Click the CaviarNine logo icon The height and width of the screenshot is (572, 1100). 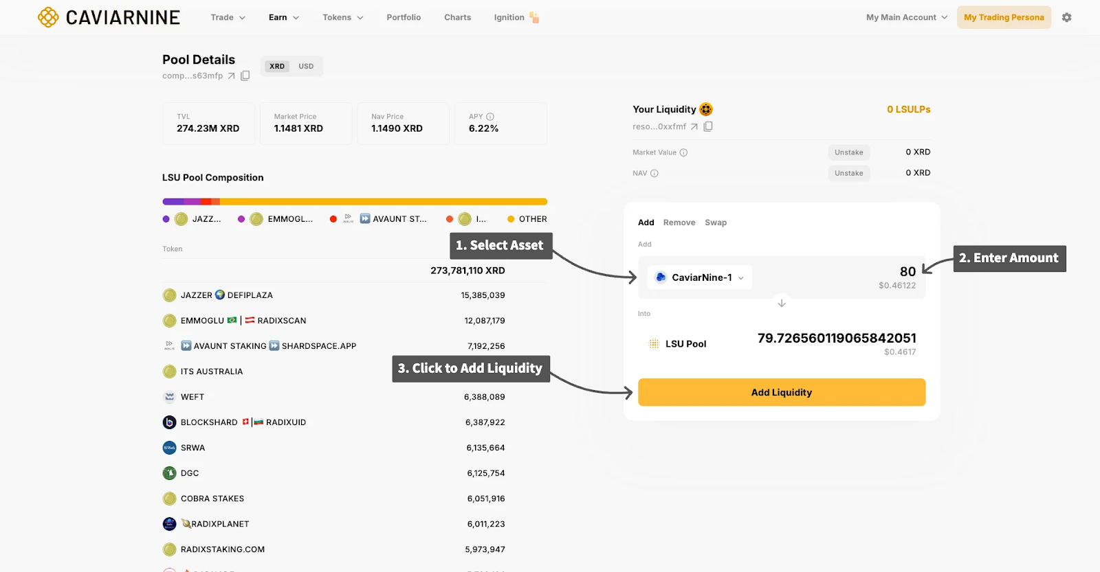tap(48, 17)
